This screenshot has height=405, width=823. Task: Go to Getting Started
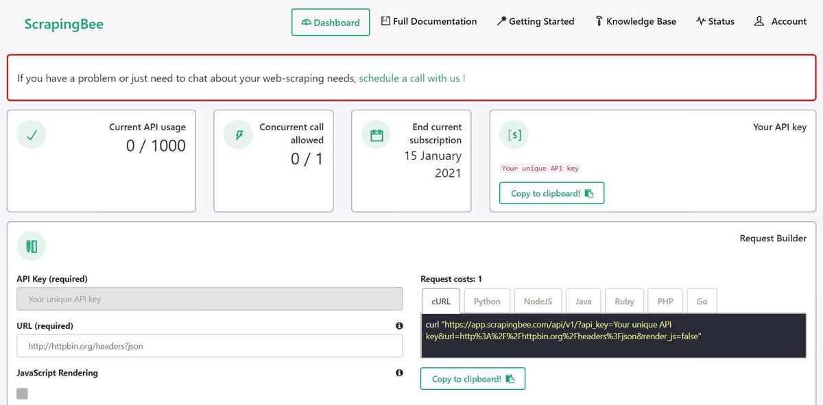536,21
